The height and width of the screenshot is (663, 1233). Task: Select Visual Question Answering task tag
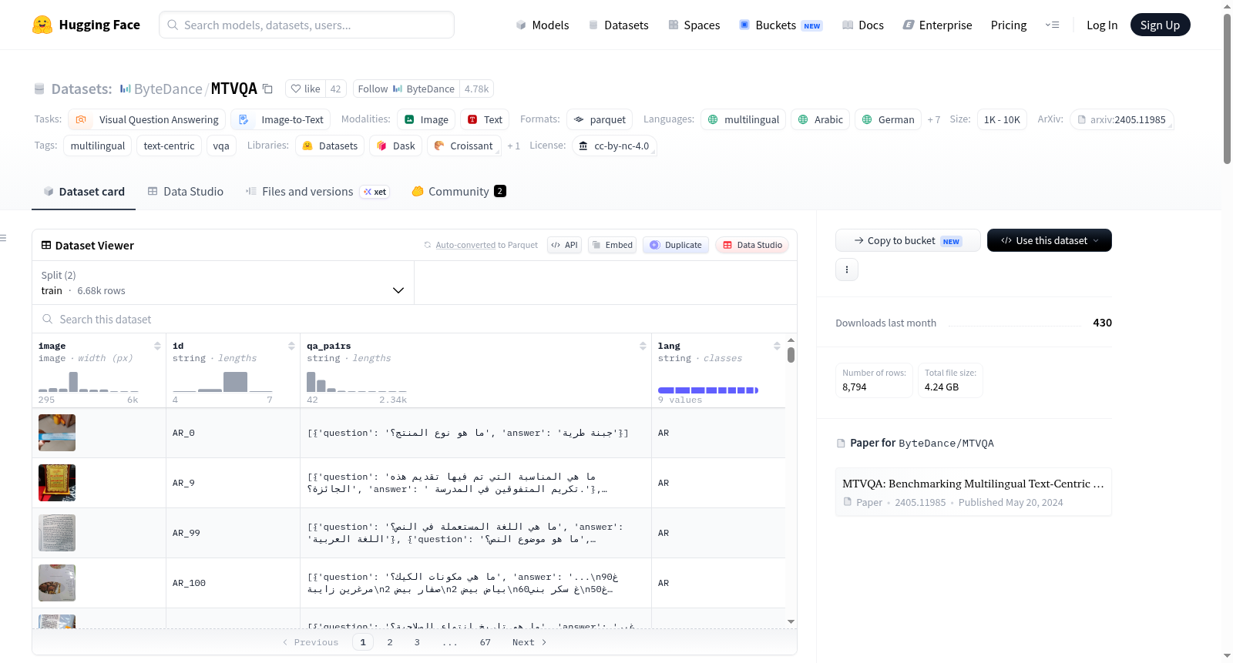[x=147, y=119]
